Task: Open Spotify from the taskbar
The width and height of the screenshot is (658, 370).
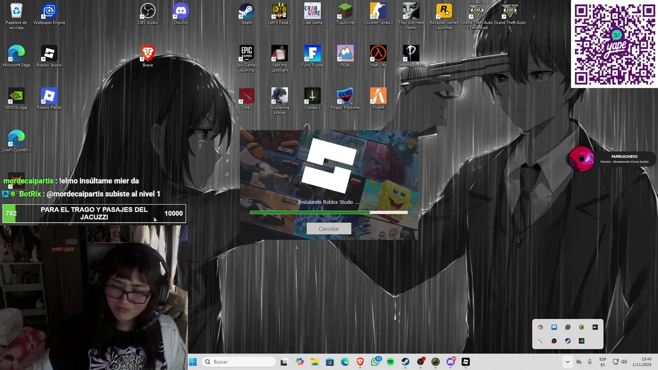Action: pyautogui.click(x=390, y=362)
